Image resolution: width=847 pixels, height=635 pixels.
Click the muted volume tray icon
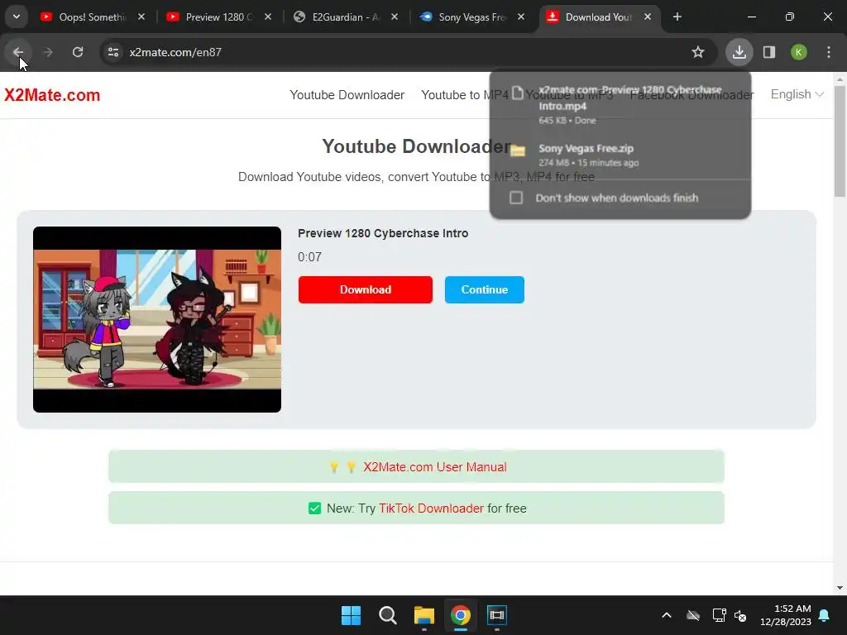tap(740, 615)
